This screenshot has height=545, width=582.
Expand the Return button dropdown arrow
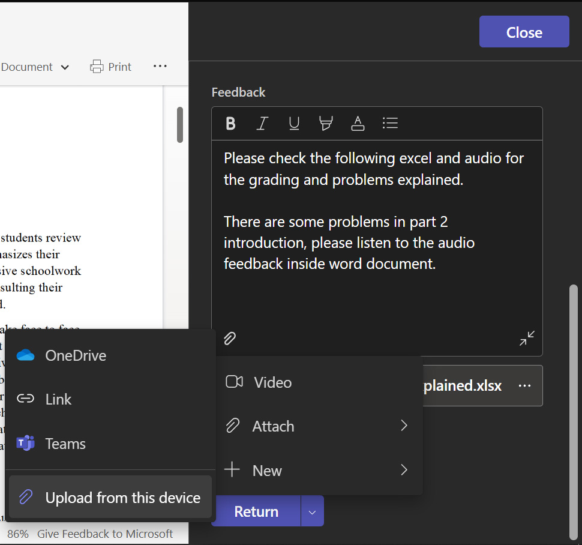(x=312, y=511)
